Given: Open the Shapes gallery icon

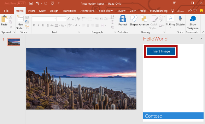Looking at the screenshot, I should [x=134, y=19].
